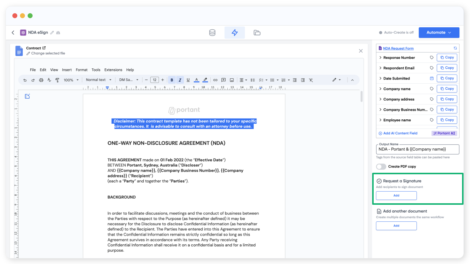Toggle bold formatting in the document toolbar
This screenshot has height=264, width=470.
tap(172, 79)
